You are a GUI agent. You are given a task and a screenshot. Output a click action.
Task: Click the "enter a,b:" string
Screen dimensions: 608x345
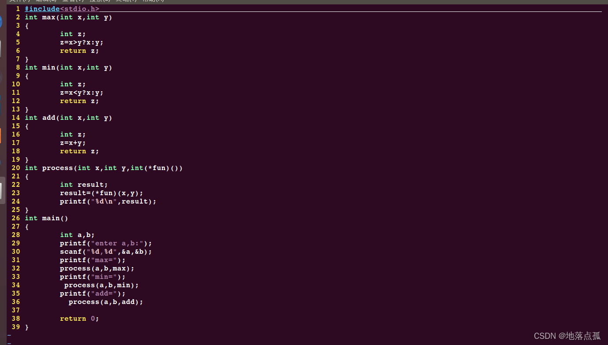[117, 243]
